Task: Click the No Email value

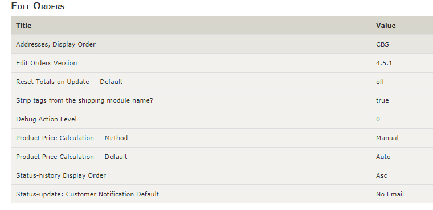Action: [390, 194]
